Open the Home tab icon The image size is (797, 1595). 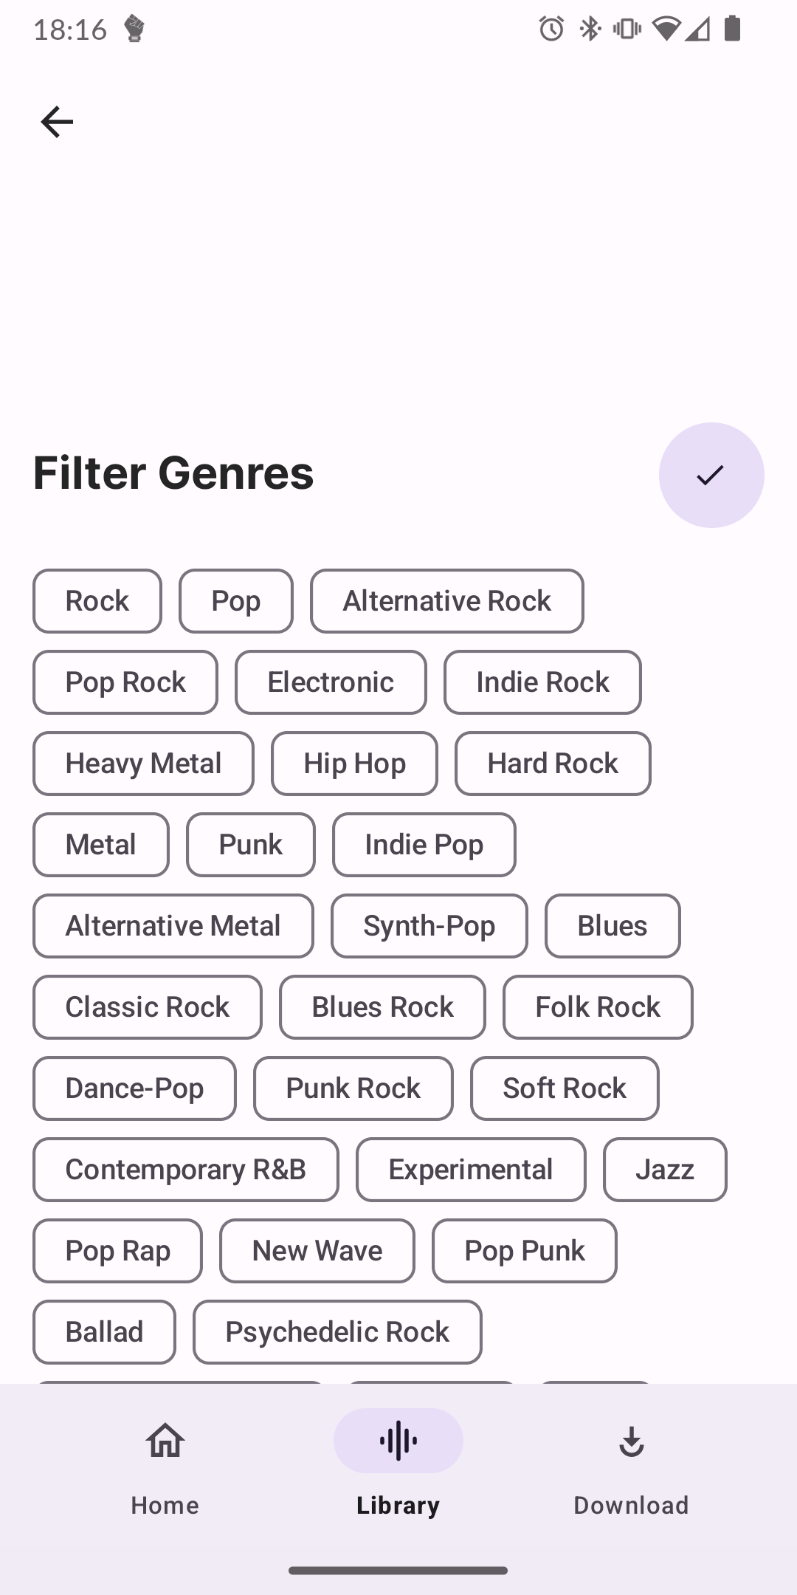coord(165,1440)
